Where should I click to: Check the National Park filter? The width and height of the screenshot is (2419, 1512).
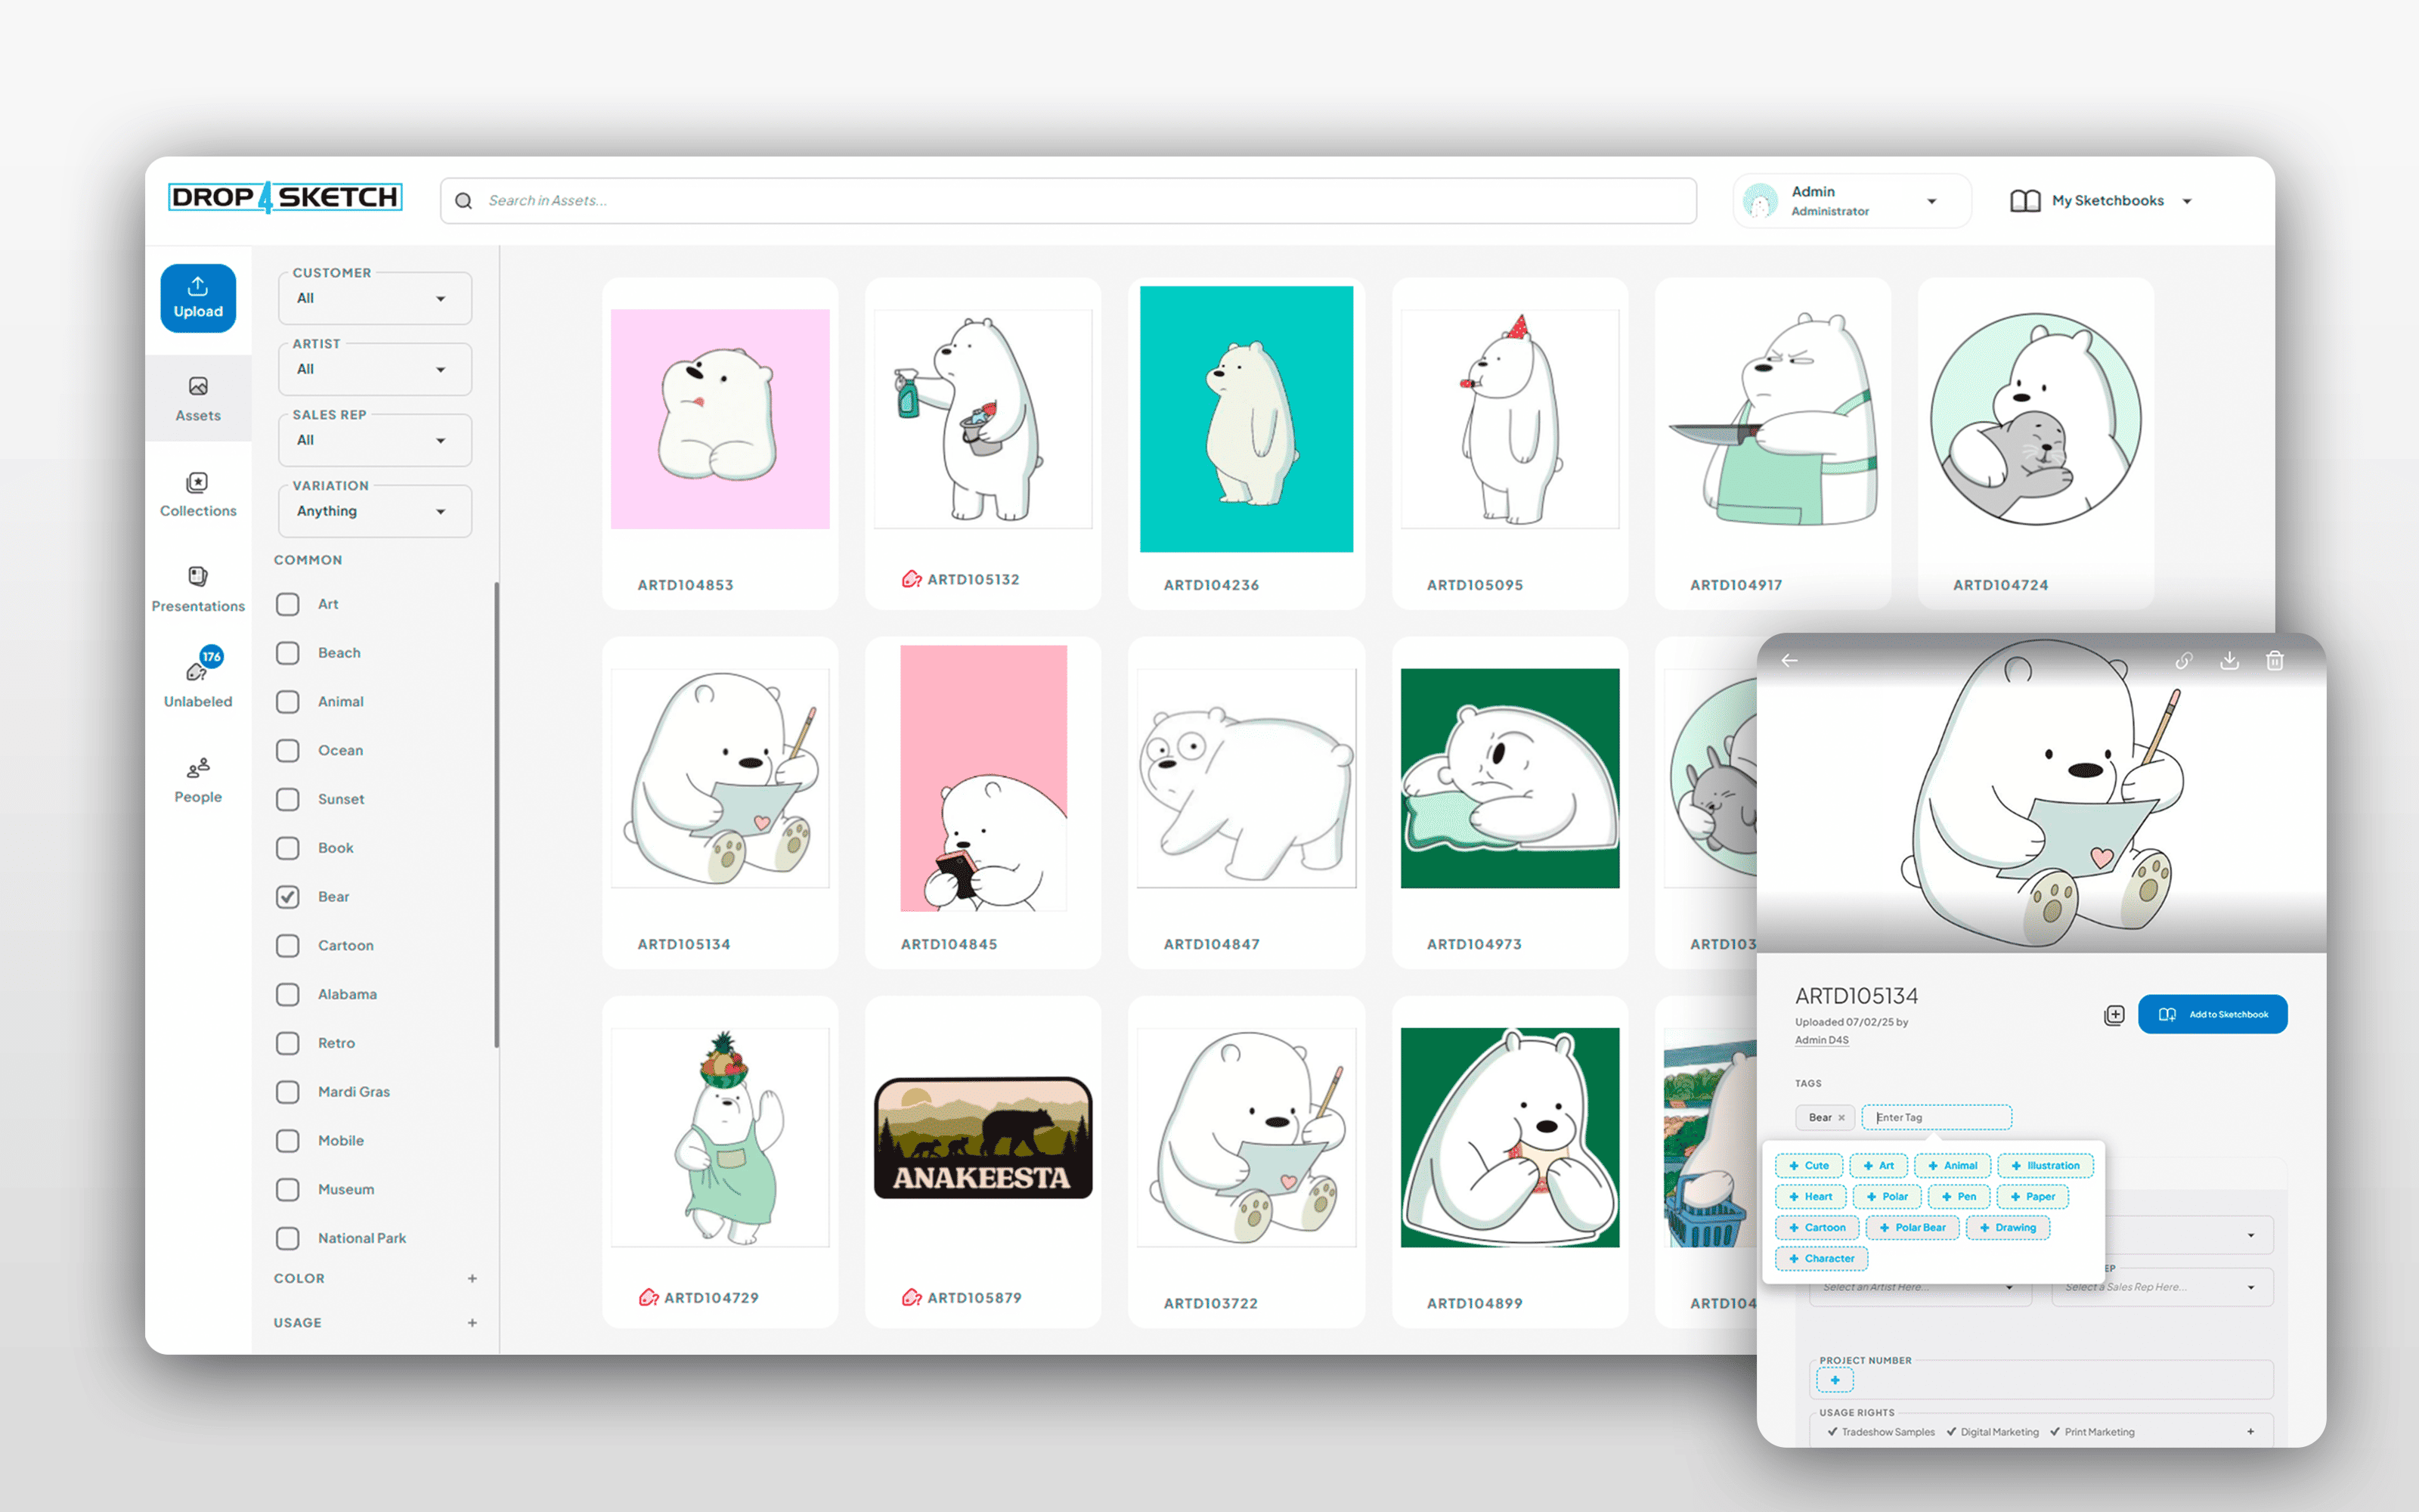[x=288, y=1238]
